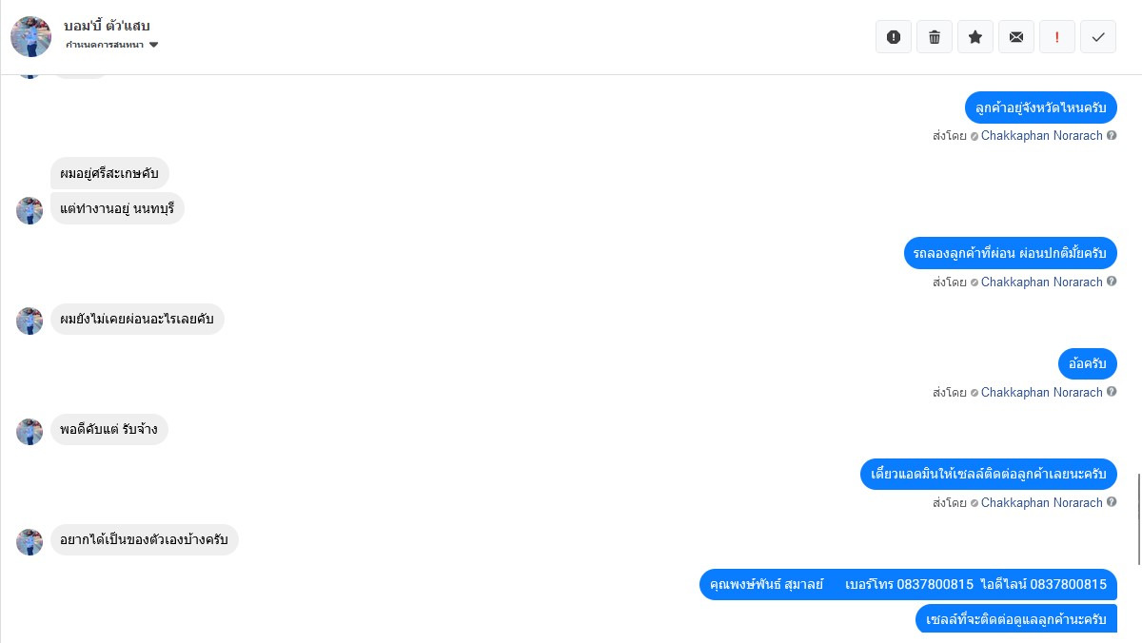Star this conversation as follow up
The height and width of the screenshot is (643, 1142).
click(x=975, y=37)
